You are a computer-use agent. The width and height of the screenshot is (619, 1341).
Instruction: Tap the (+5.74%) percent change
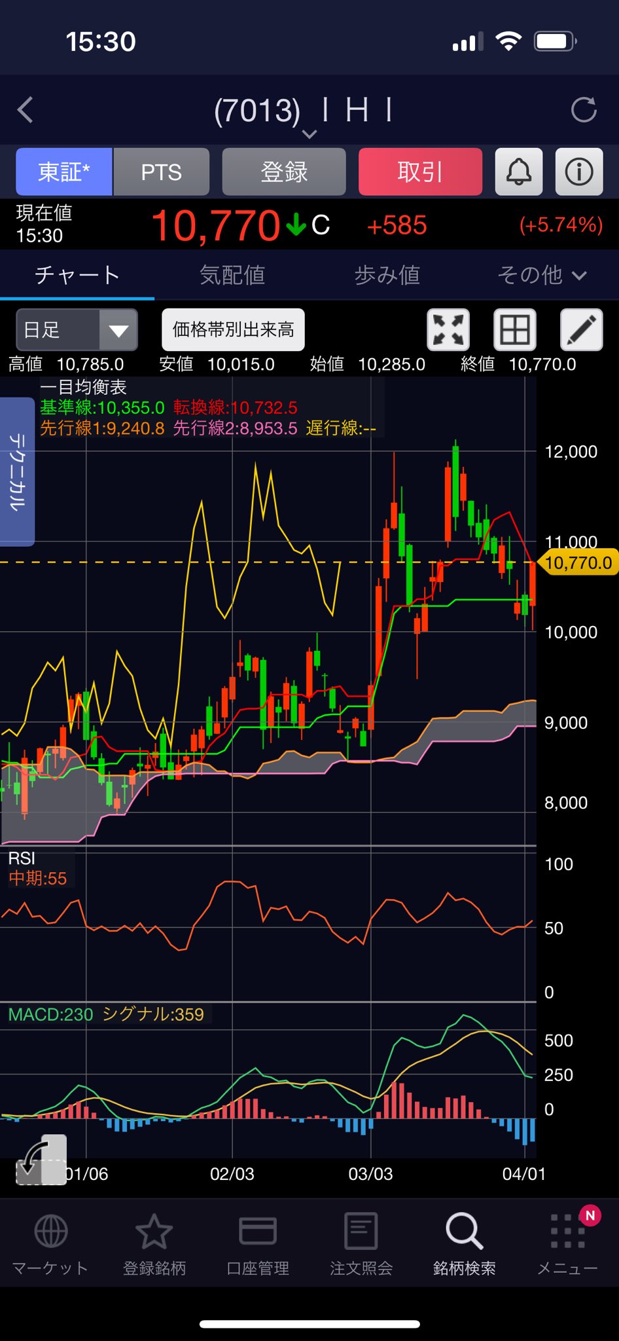coord(561,225)
